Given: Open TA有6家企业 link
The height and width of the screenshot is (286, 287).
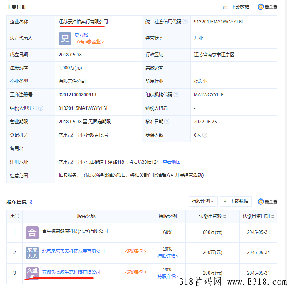Looking at the screenshot, I should pyautogui.click(x=89, y=41).
